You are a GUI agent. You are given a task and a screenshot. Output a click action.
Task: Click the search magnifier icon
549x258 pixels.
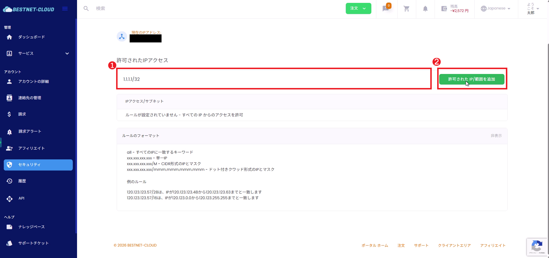86,9
